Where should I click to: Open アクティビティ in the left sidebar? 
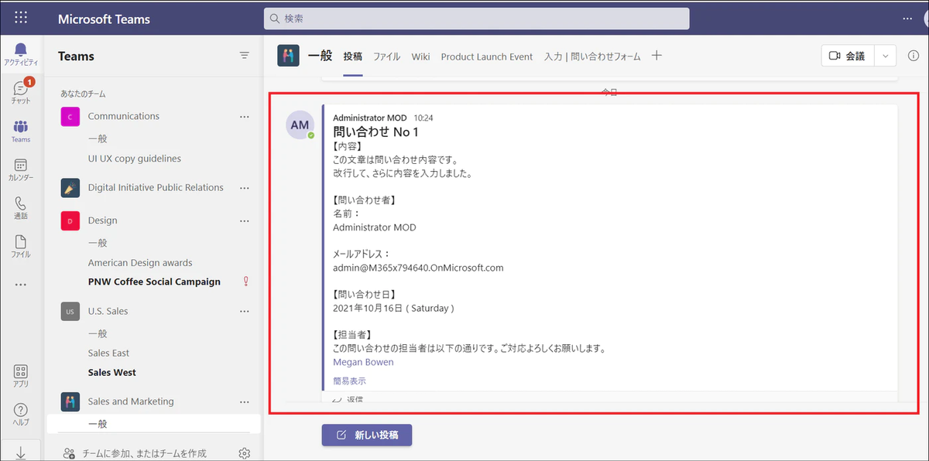coord(21,53)
